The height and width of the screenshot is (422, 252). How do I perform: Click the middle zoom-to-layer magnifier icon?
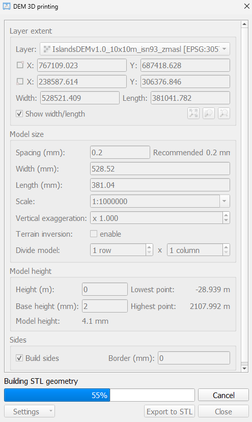pyautogui.click(x=209, y=114)
